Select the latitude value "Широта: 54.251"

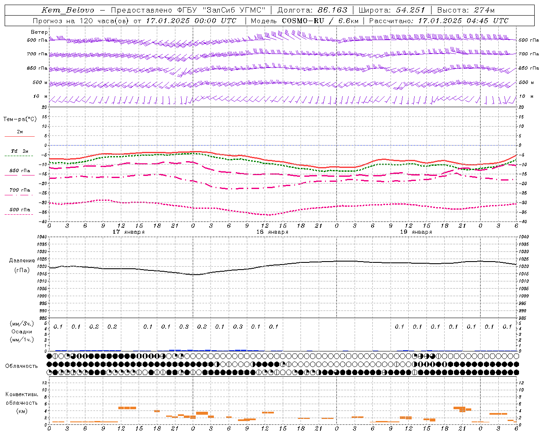[391, 10]
